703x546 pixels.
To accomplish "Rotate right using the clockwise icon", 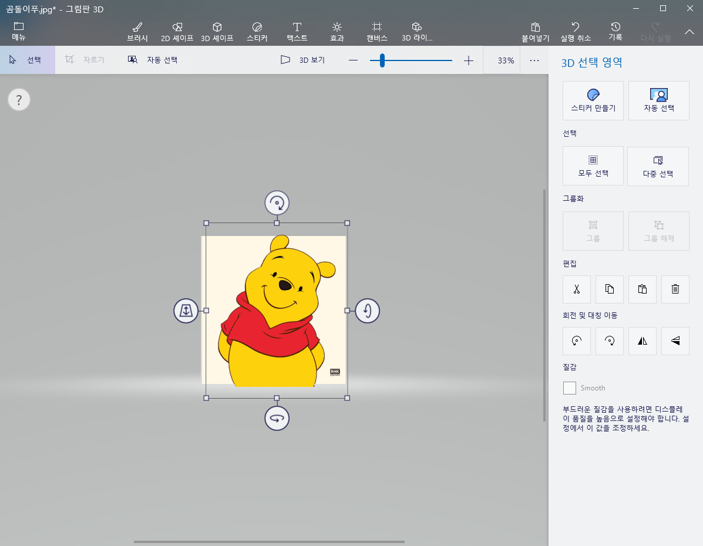I will (609, 341).
